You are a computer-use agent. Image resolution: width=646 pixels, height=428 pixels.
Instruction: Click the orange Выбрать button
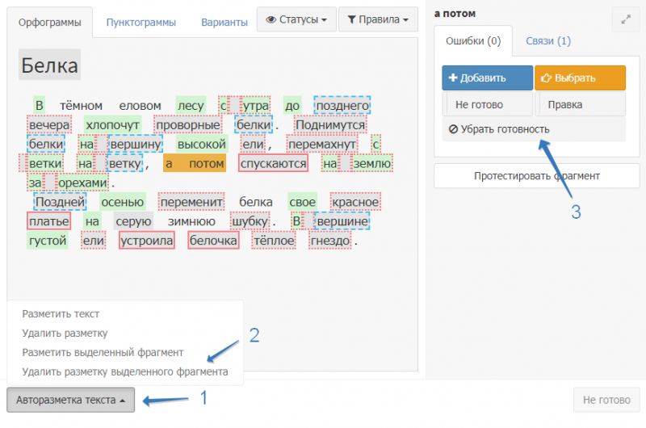[x=580, y=78]
